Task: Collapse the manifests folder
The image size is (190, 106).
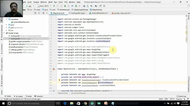Action: coord(7,19)
